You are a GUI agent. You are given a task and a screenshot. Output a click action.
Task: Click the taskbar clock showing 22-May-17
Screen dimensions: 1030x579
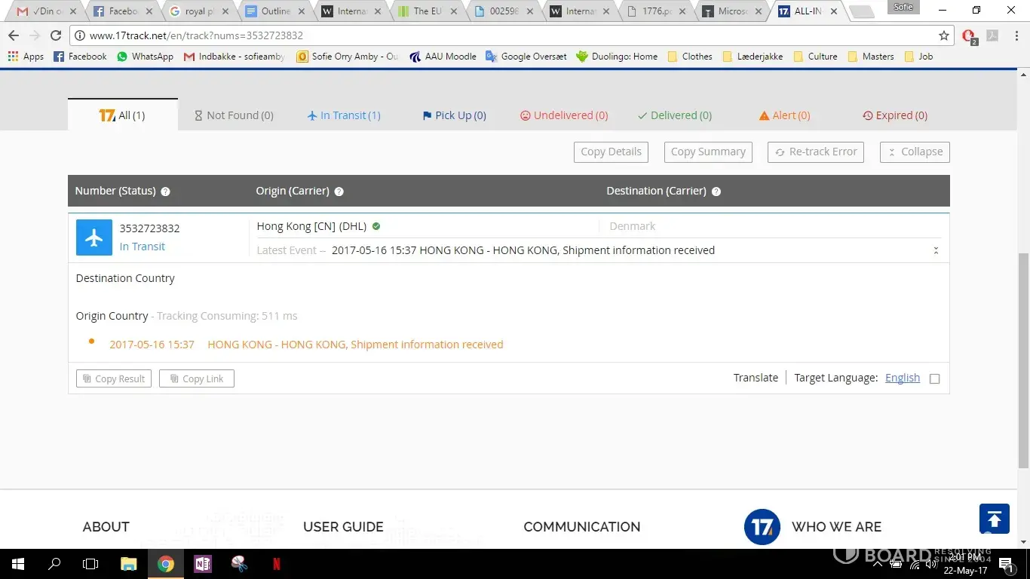(965, 563)
